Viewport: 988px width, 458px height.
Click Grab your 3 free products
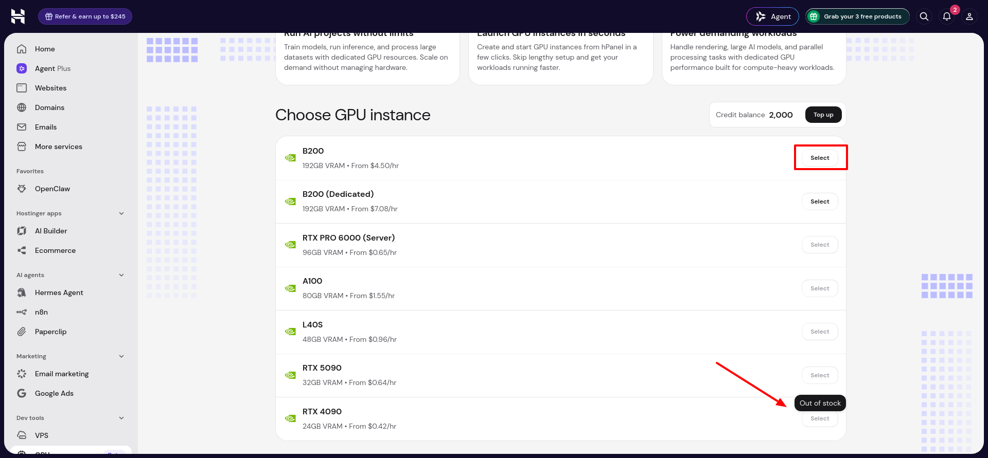(x=857, y=16)
